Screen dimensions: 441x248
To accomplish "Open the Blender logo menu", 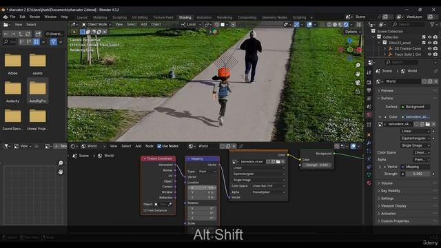I will point(5,17).
